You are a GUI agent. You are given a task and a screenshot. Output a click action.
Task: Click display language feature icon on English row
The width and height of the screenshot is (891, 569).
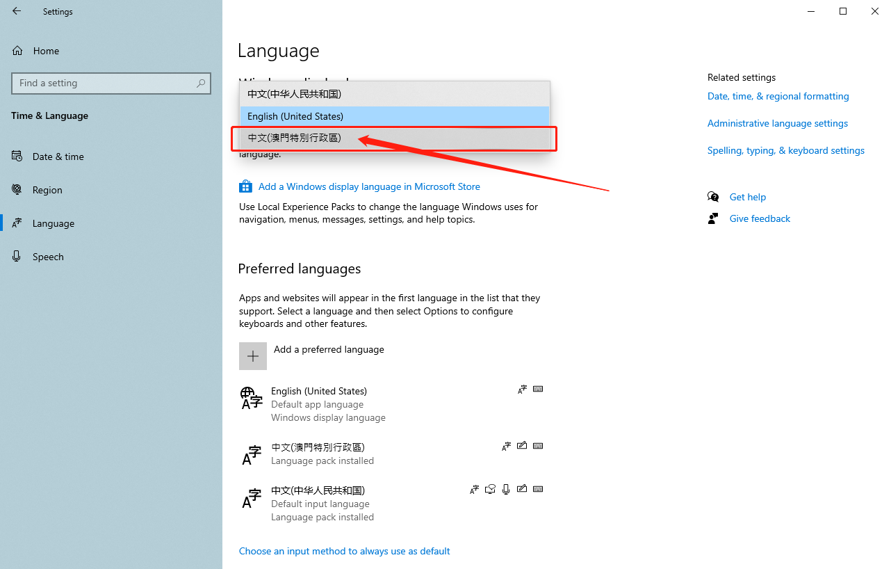pyautogui.click(x=523, y=390)
